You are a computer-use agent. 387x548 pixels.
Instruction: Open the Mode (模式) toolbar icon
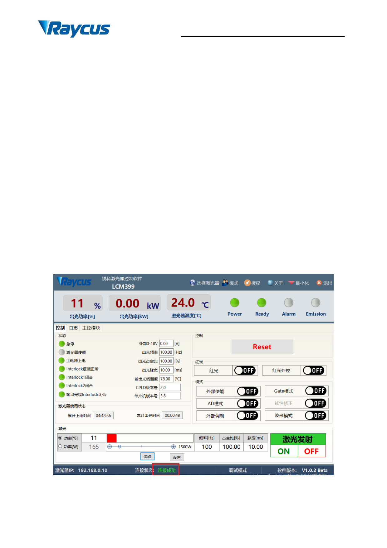pyautogui.click(x=225, y=283)
